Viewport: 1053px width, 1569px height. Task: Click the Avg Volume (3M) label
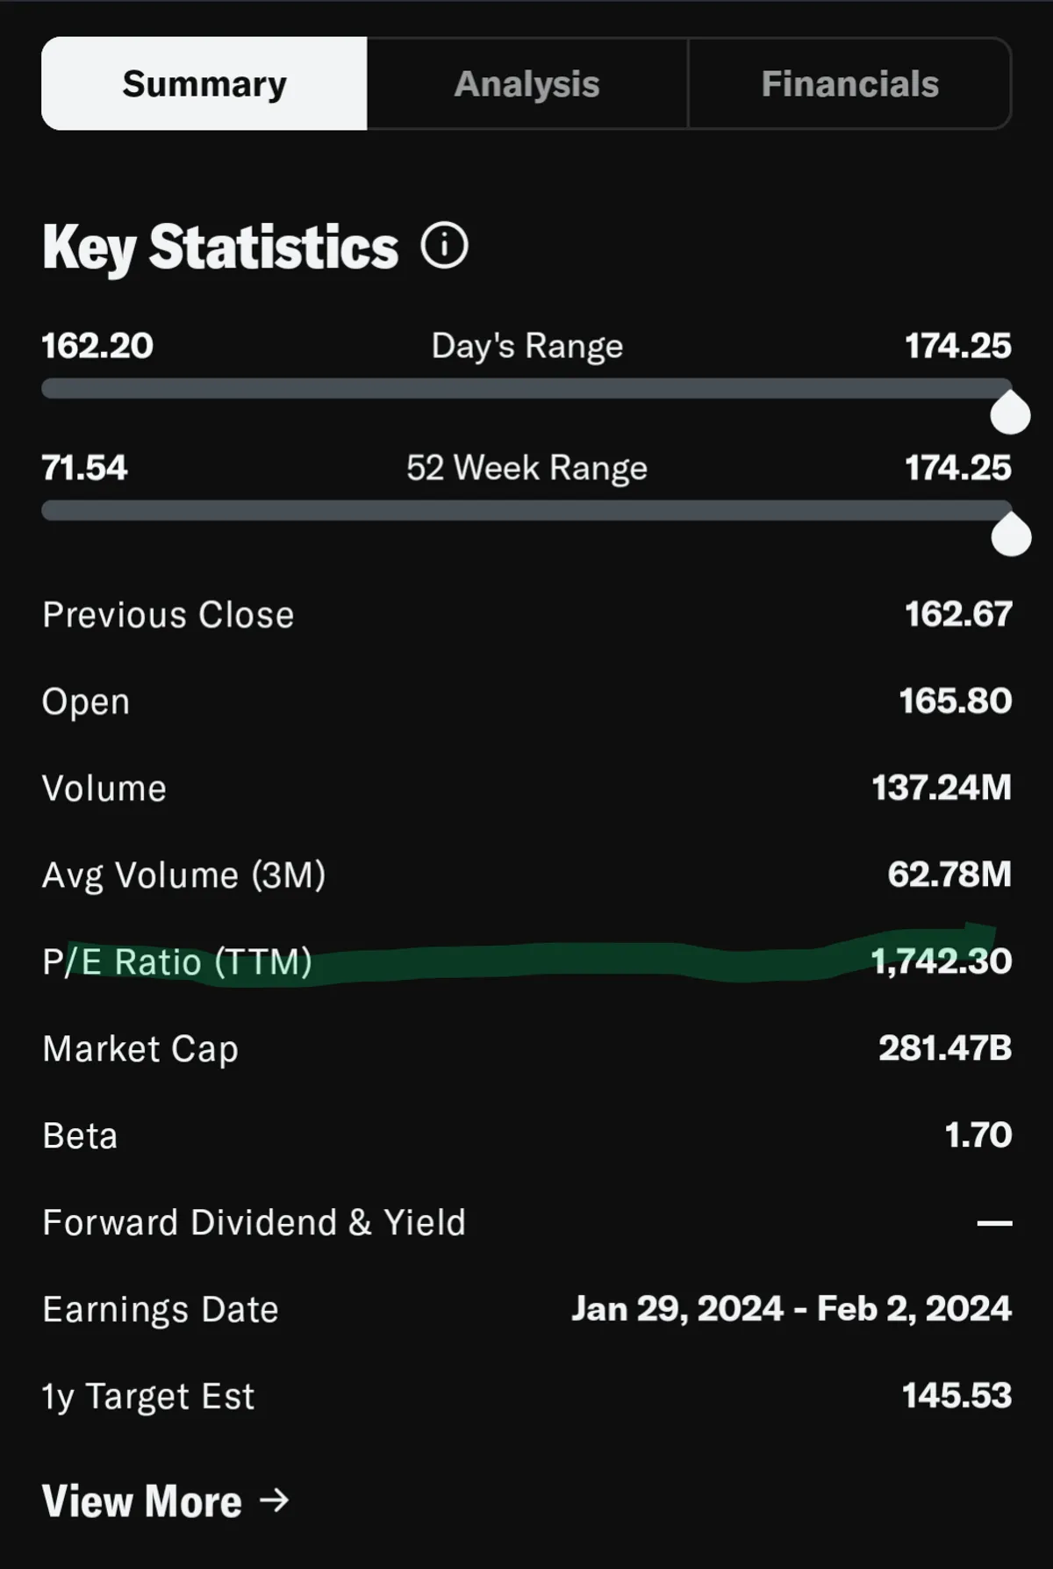click(x=184, y=875)
